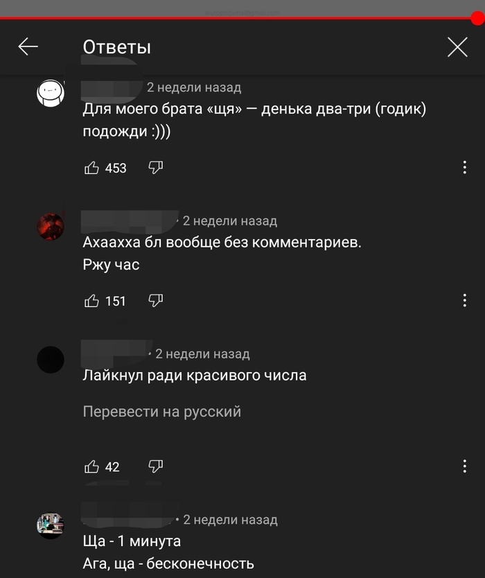Open options menu for the 453-likes comment
Image resolution: width=485 pixels, height=578 pixels.
coord(465,167)
